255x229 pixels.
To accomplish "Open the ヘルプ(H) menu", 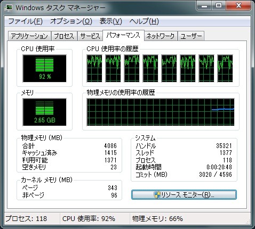I will (x=144, y=21).
